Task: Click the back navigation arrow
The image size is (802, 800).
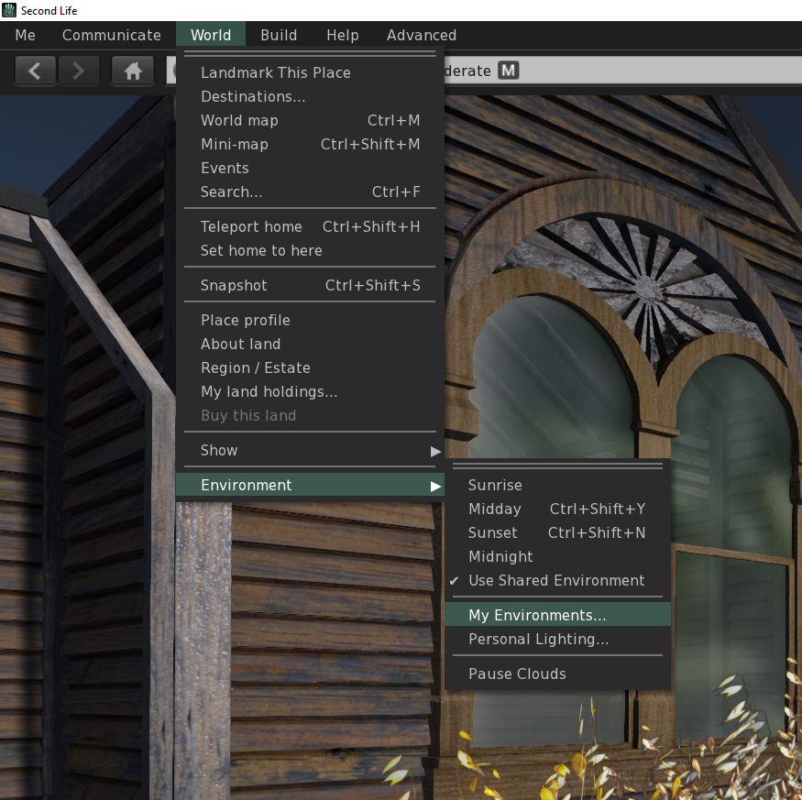Action: click(35, 70)
